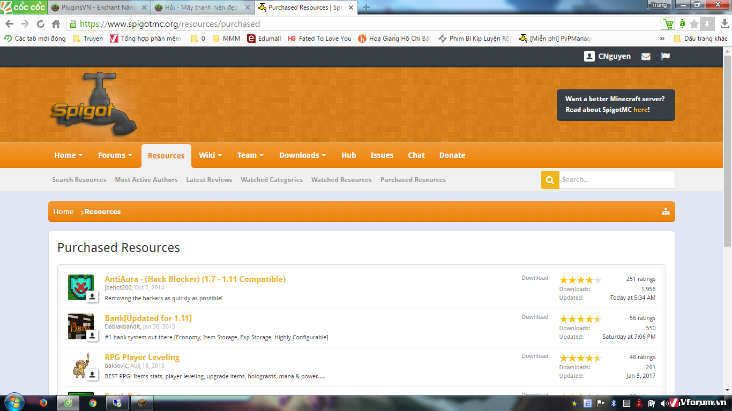
Task: Download the Bank resource
Action: tap(535, 317)
